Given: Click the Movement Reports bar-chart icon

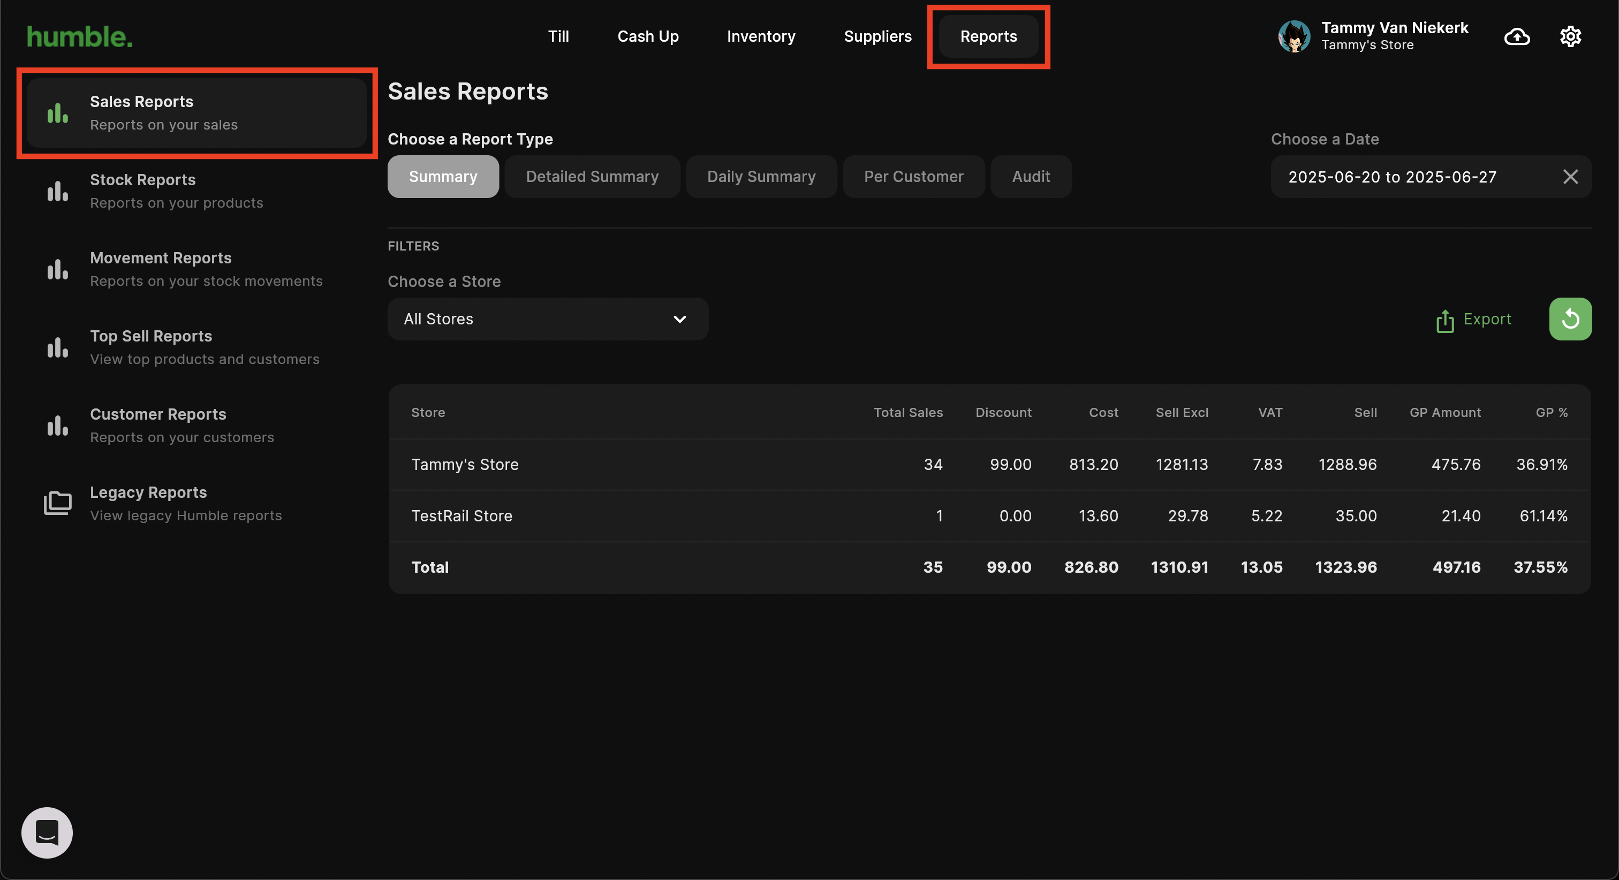Looking at the screenshot, I should pyautogui.click(x=57, y=269).
